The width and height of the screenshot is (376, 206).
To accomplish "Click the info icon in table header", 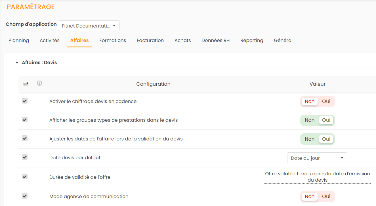I will (x=39, y=83).
